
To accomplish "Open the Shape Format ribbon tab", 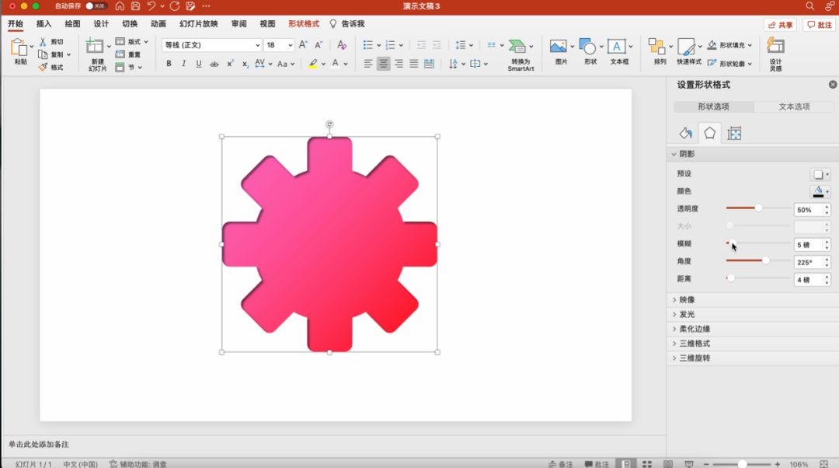I will click(x=304, y=23).
